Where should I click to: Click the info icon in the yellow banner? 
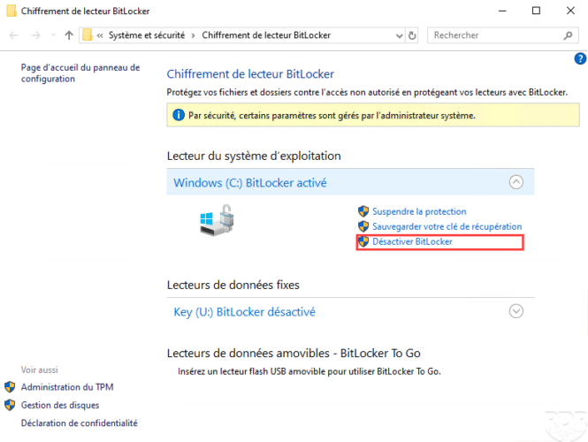pos(179,115)
